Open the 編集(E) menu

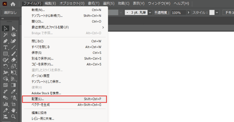50,3
